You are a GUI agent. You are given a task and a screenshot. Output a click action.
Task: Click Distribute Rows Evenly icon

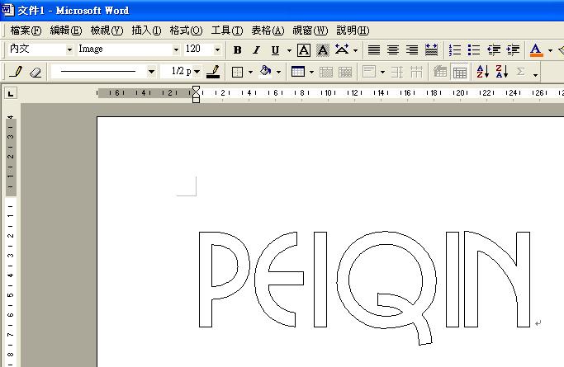click(397, 73)
